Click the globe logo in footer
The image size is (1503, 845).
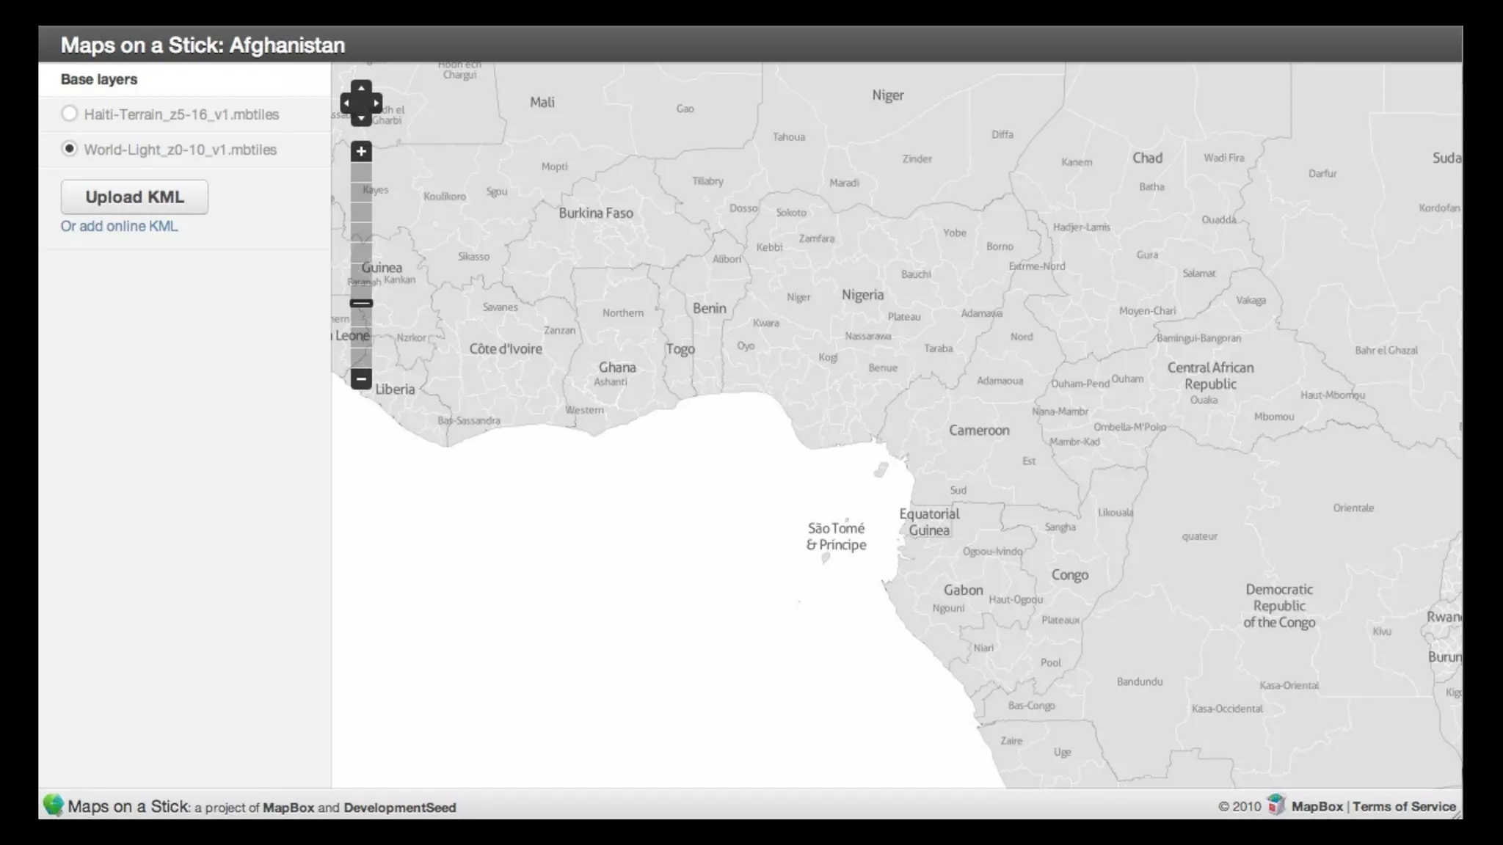tap(54, 805)
